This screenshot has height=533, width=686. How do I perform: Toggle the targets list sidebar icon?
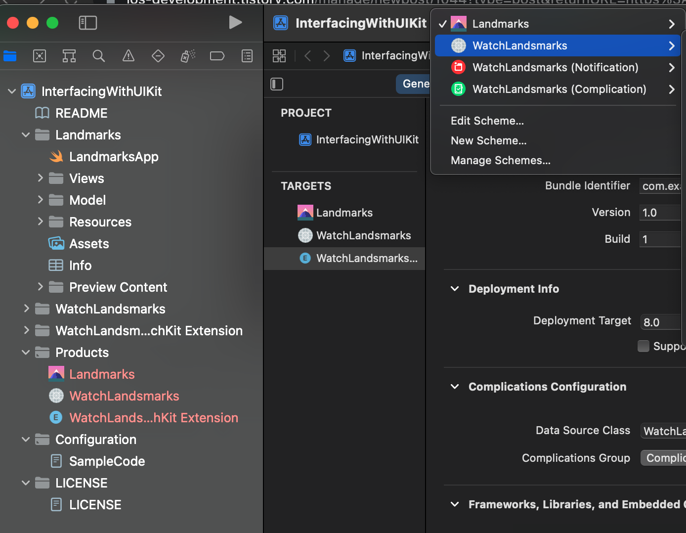[277, 84]
